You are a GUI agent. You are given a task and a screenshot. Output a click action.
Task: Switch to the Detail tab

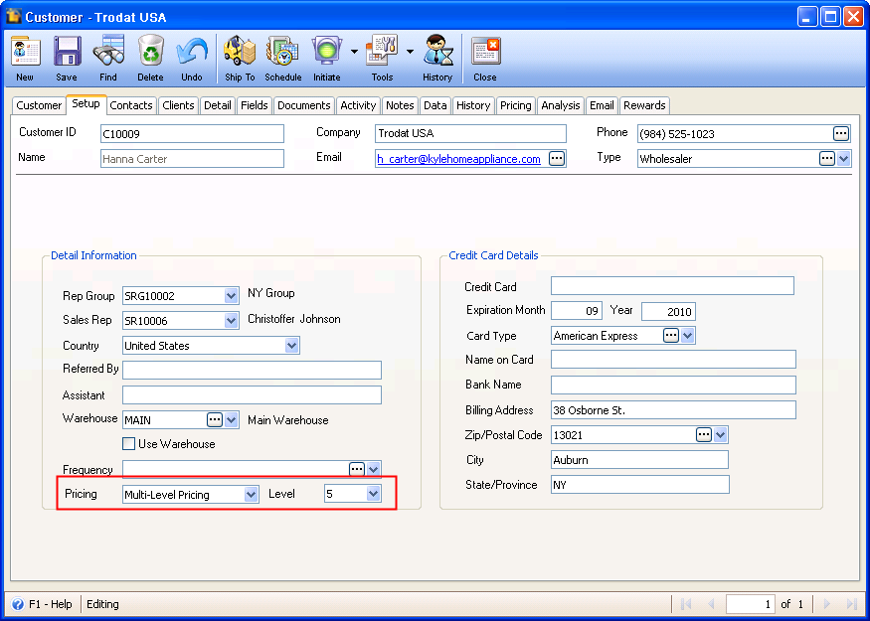click(218, 105)
